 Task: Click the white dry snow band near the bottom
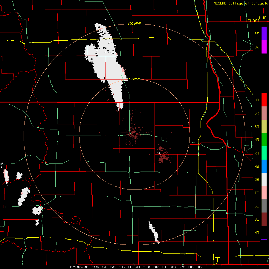coord(154,232)
